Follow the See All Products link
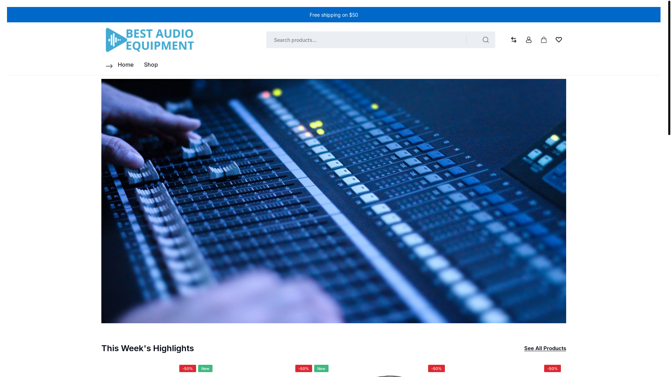This screenshot has height=377, width=671. 545,348
